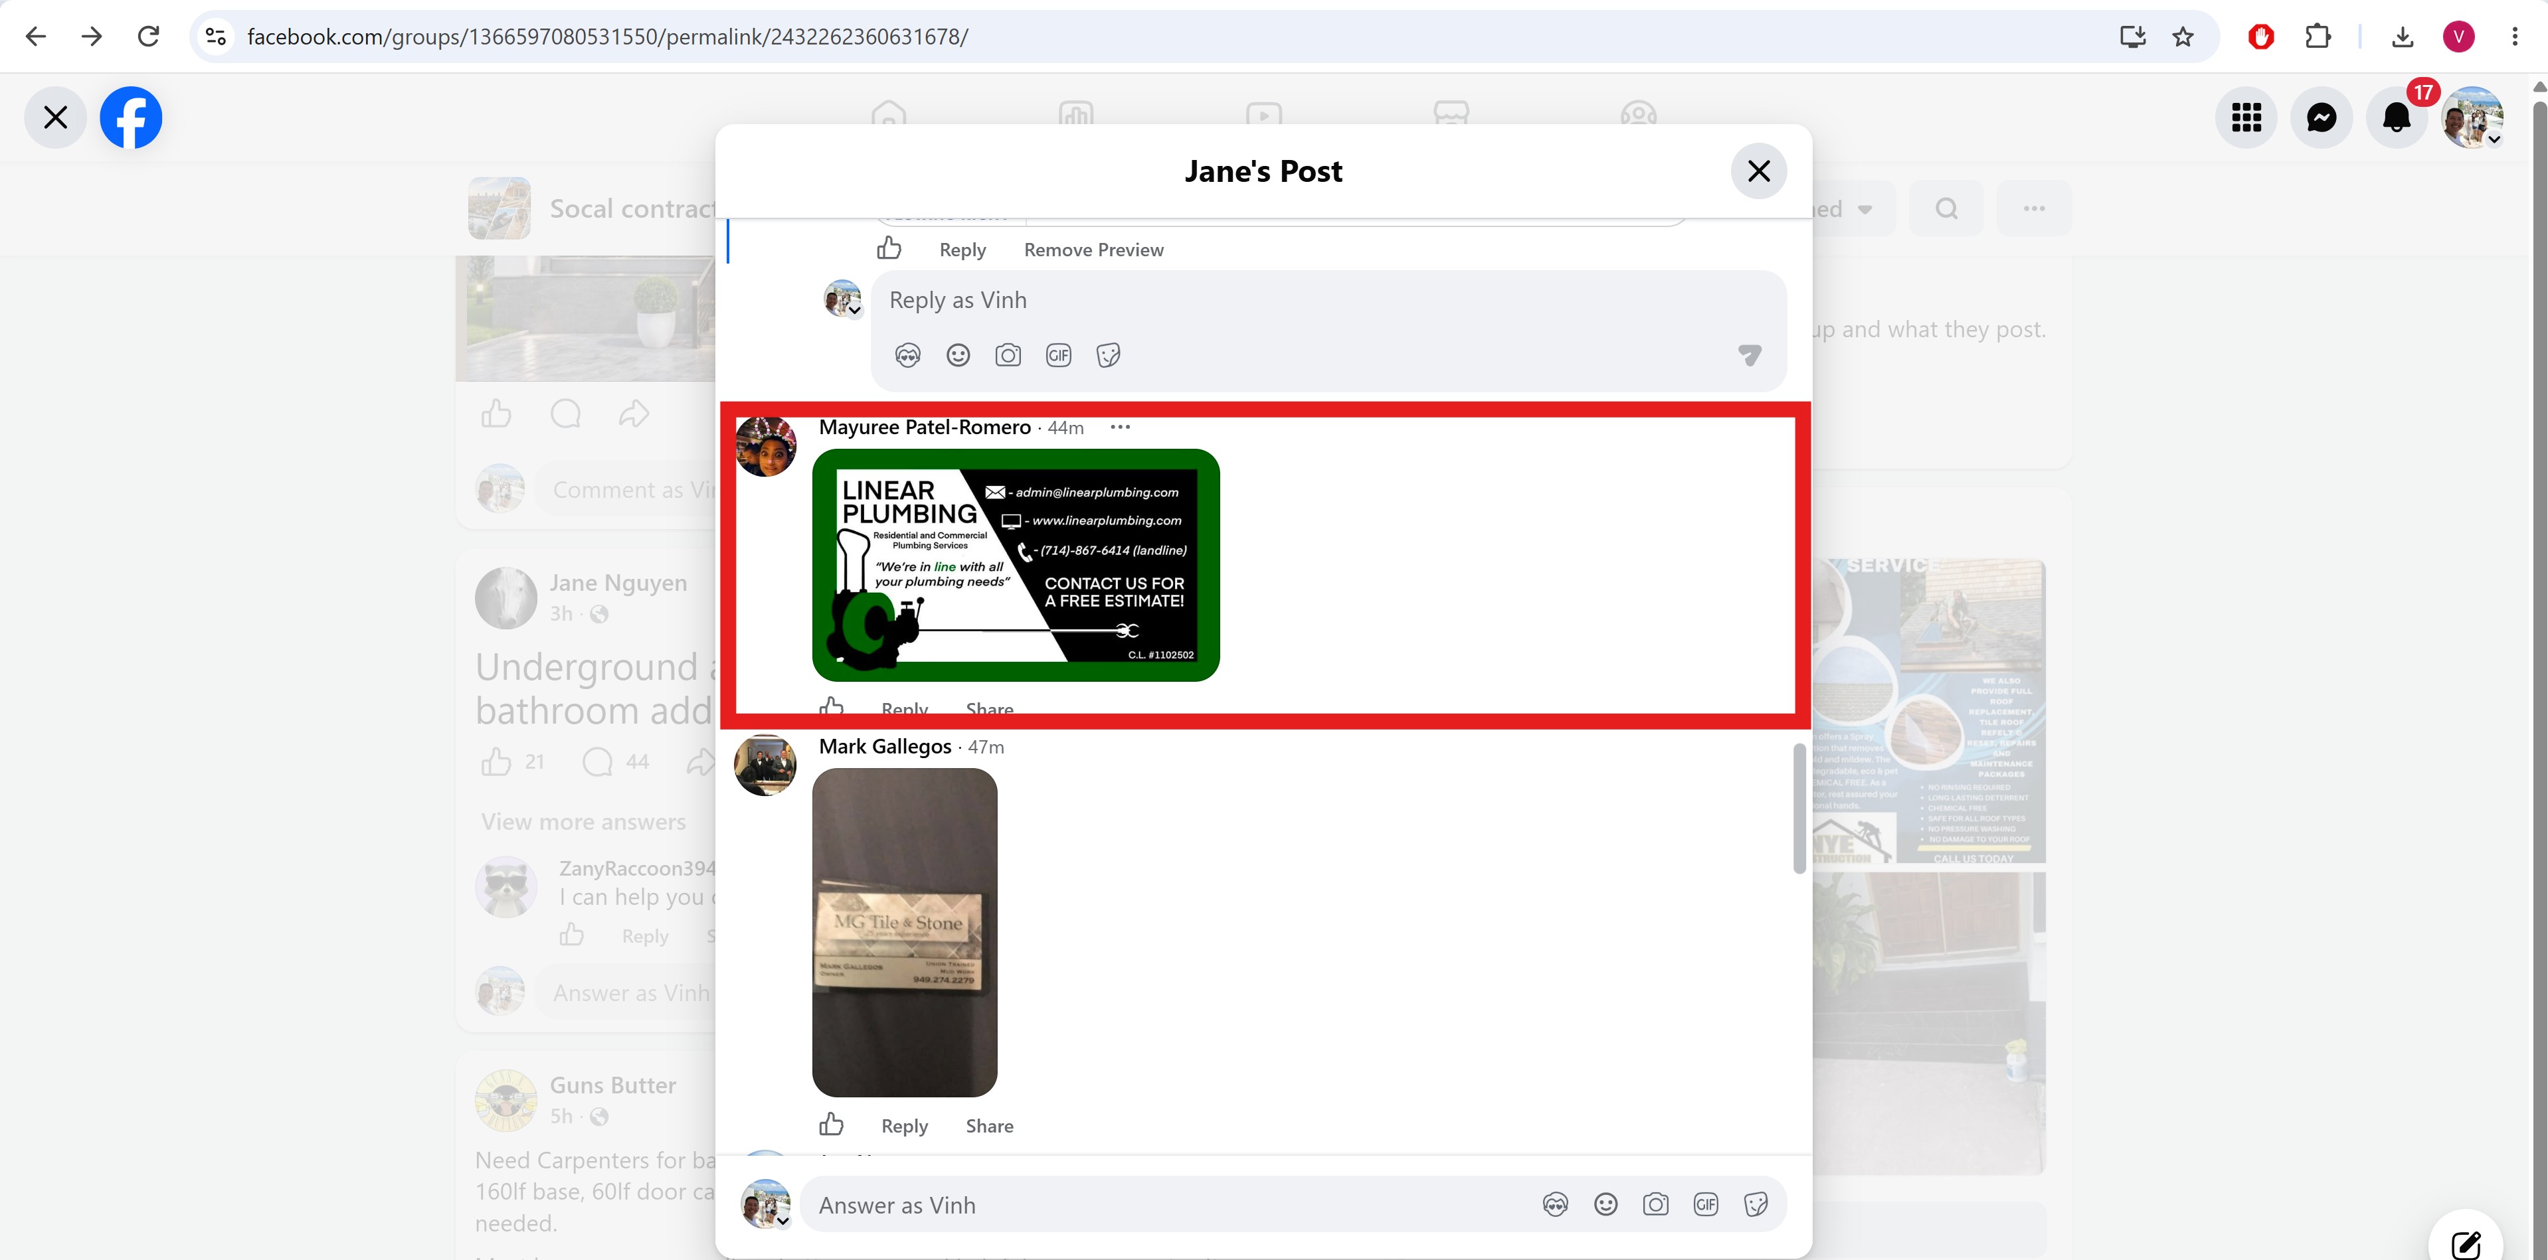Click Remove Preview link
2548x1260 pixels.
point(1093,250)
